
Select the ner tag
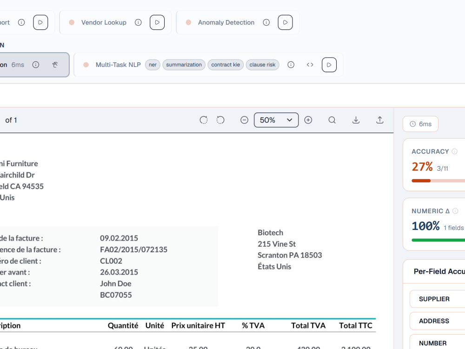153,65
